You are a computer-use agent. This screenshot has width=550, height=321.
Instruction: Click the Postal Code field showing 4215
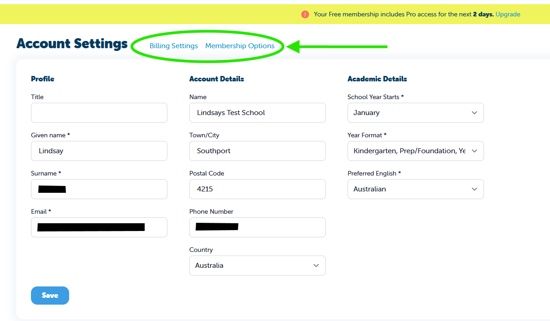point(257,189)
